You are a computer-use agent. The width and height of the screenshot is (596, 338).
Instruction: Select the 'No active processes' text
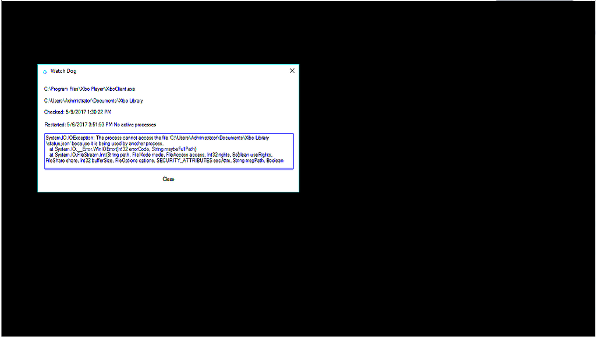pos(135,124)
